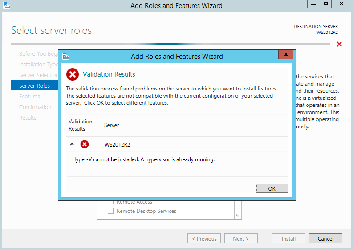Image resolution: width=353 pixels, height=249 pixels.
Task: Click the Next button
Action: click(x=241, y=238)
